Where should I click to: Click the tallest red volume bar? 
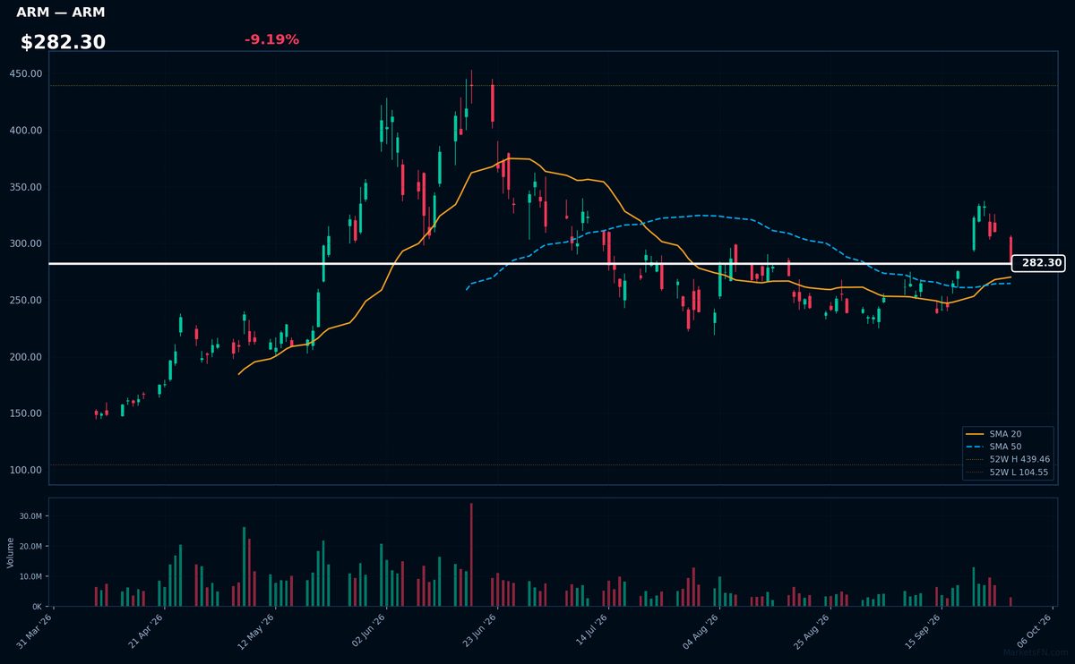pos(471,555)
